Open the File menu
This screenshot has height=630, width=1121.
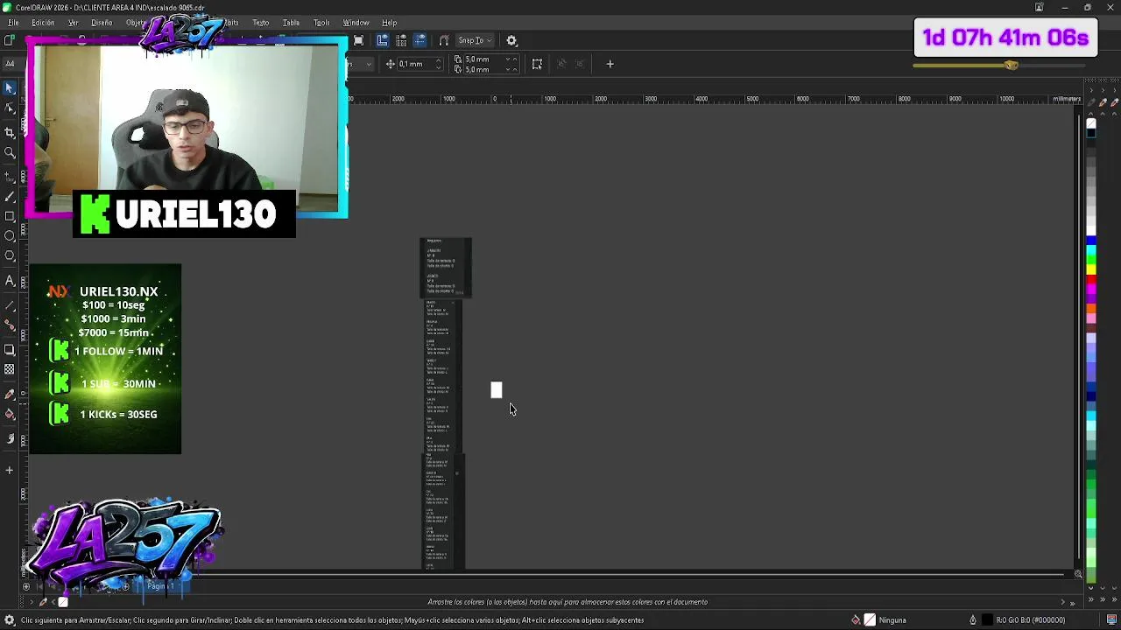click(13, 22)
